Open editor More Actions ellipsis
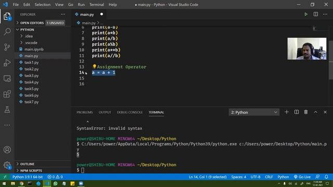 pos(325,14)
